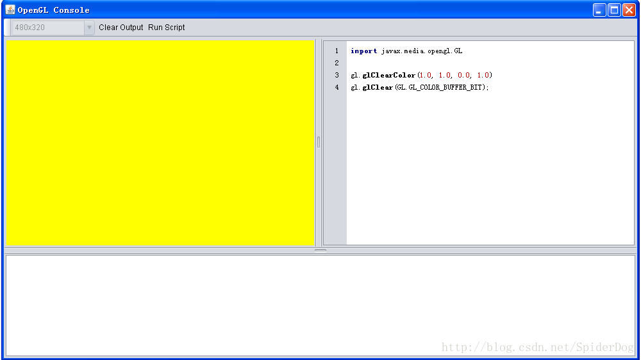The image size is (641, 360).
Task: Click GL_COLOR_BUFFER_BIT text in the editor
Action: 445,88
